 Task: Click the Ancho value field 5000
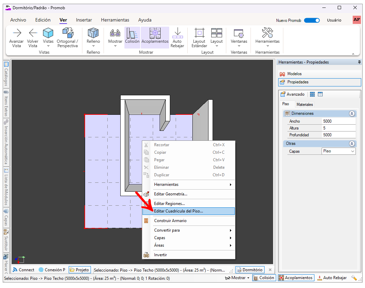tap(338, 121)
